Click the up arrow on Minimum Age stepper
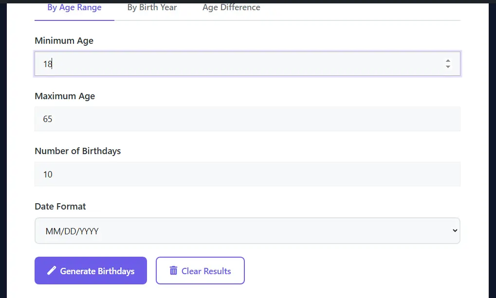The image size is (496, 298). coord(447,60)
